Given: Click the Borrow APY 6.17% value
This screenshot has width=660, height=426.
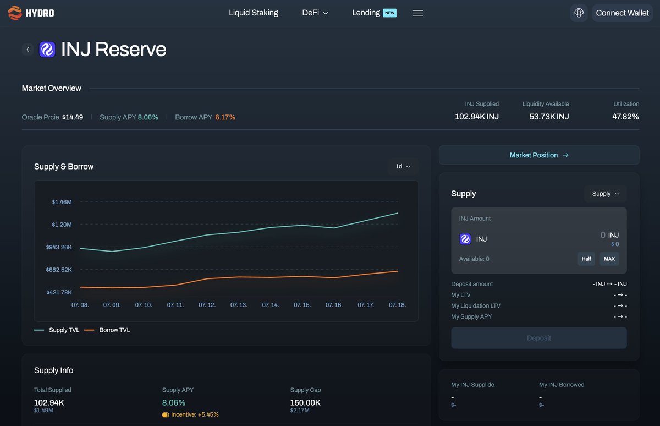Looking at the screenshot, I should (x=225, y=117).
